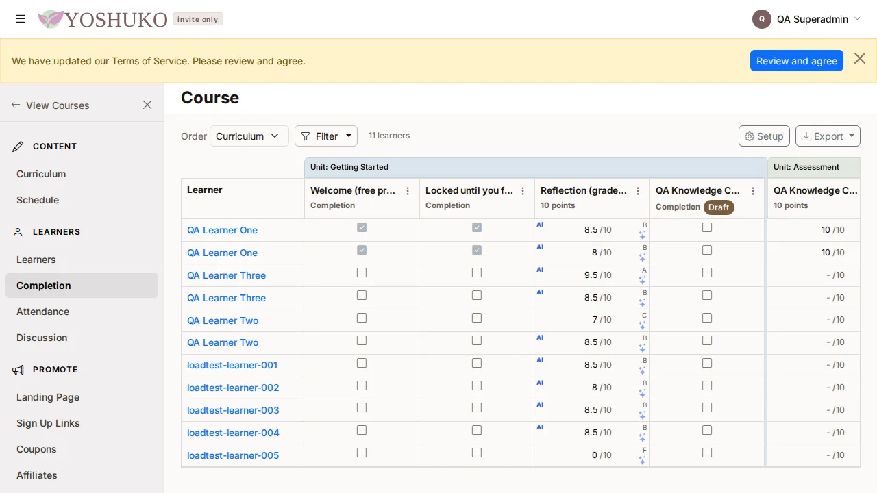The image size is (877, 493).
Task: Click the back arrow beside View Courses
Action: [x=16, y=105]
